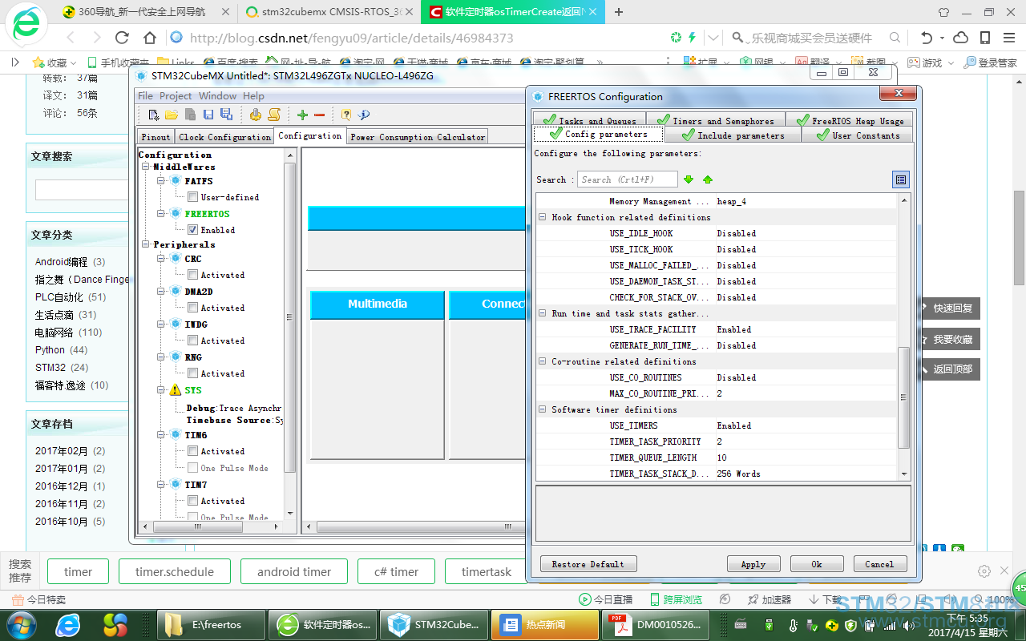This screenshot has height=641, width=1026.
Task: Click the Restore Default button
Action: [588, 564]
